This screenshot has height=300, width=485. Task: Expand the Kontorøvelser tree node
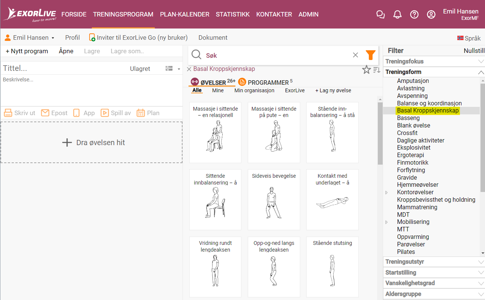point(387,192)
